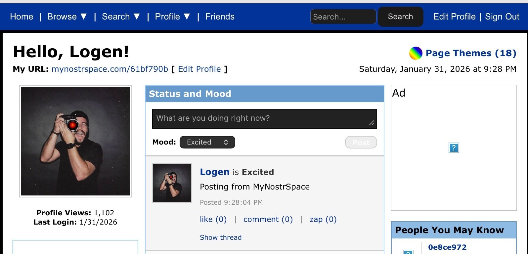Click into the Search... text field
The height and width of the screenshot is (254, 528).
(x=343, y=17)
